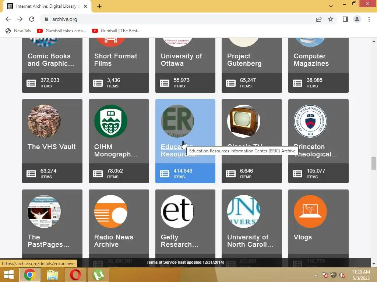Click The VHS Vault title text
The height and width of the screenshot is (282, 377).
tap(52, 147)
